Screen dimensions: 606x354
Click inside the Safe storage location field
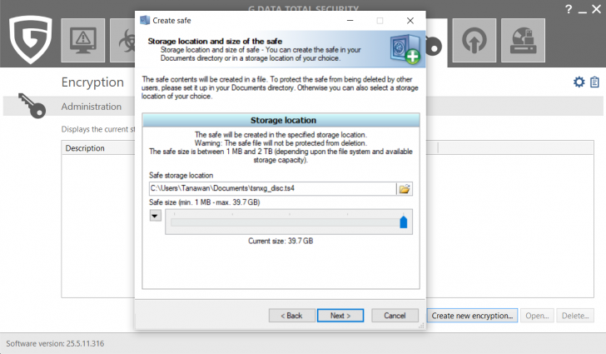coord(272,188)
